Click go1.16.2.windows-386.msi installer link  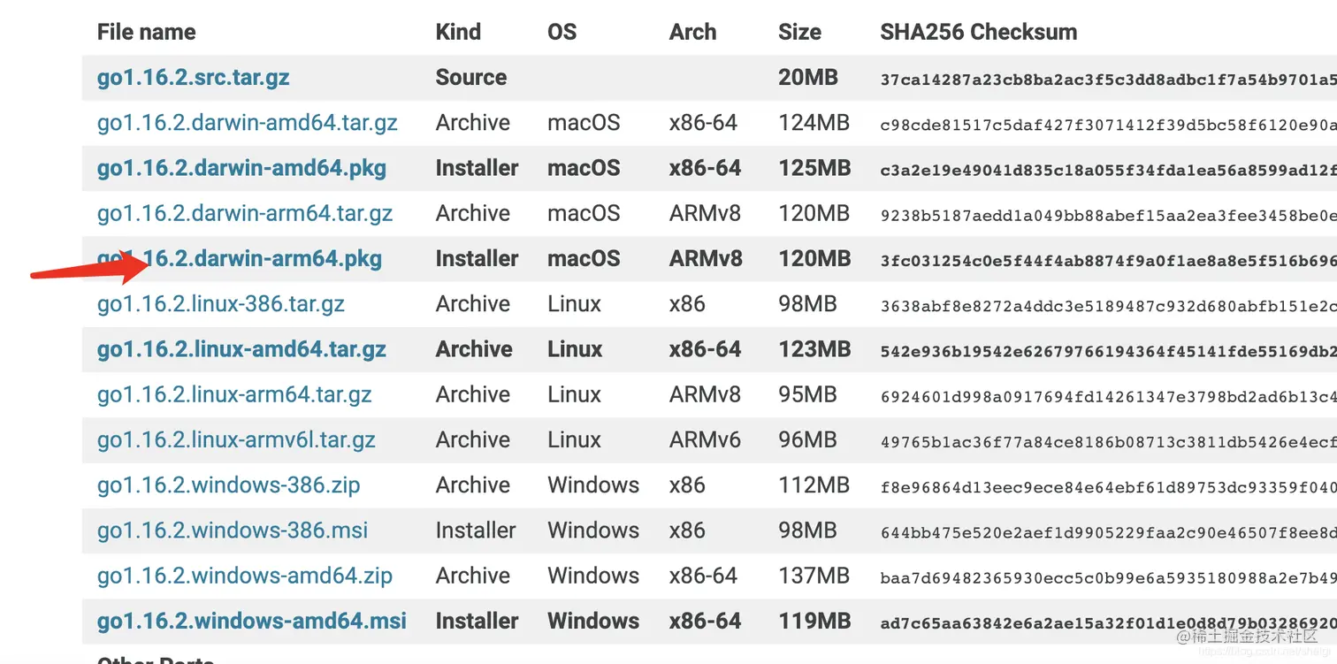point(232,530)
